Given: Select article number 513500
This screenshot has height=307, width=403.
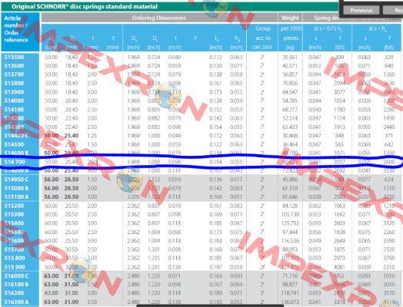Looking at the screenshot, I should click(x=14, y=58).
